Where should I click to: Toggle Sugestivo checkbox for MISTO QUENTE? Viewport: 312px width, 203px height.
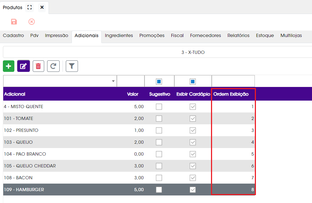[x=159, y=107]
